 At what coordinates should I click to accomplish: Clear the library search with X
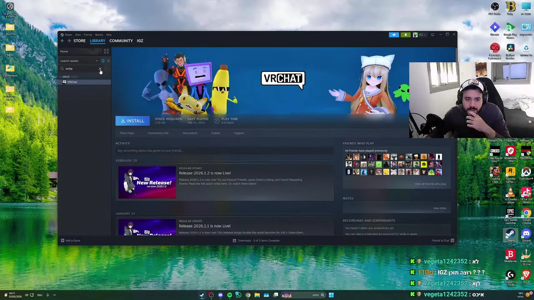(x=100, y=69)
